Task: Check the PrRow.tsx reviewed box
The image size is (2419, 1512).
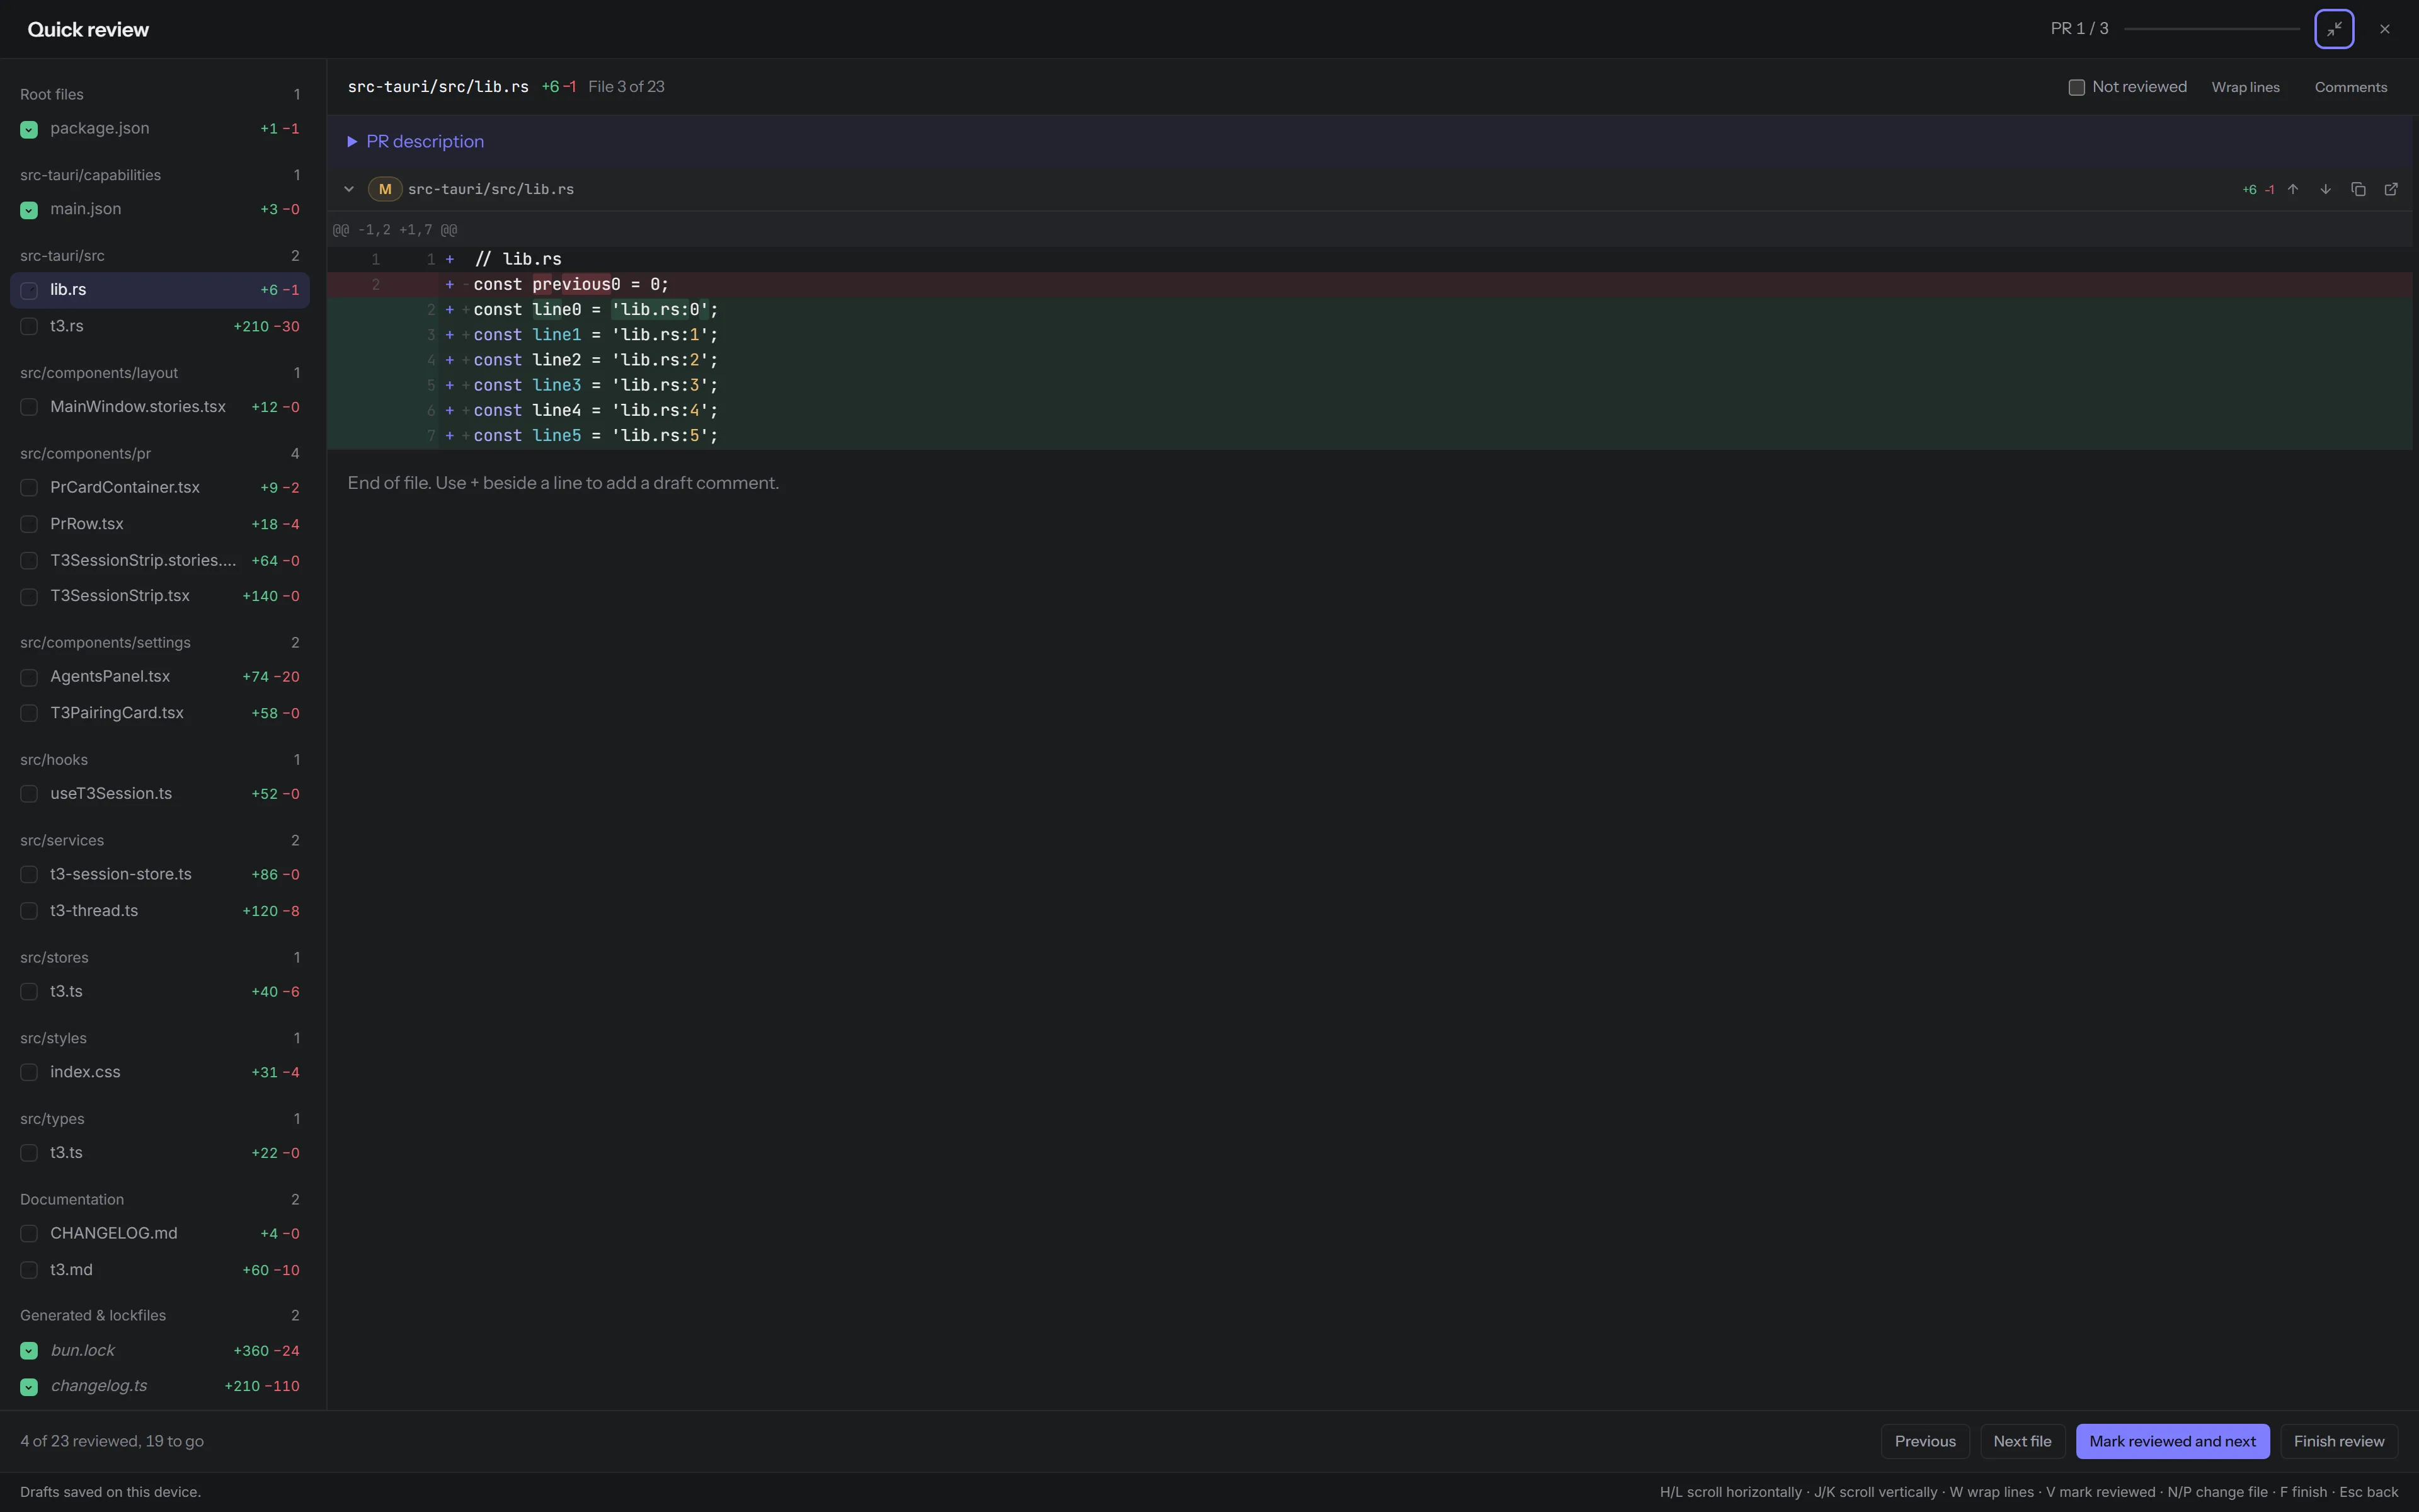Action: (x=29, y=524)
